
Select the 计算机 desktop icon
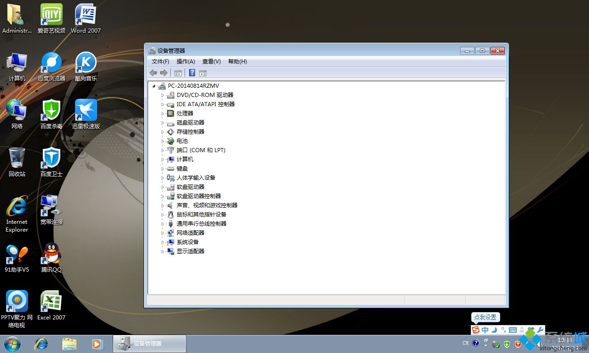pyautogui.click(x=17, y=67)
